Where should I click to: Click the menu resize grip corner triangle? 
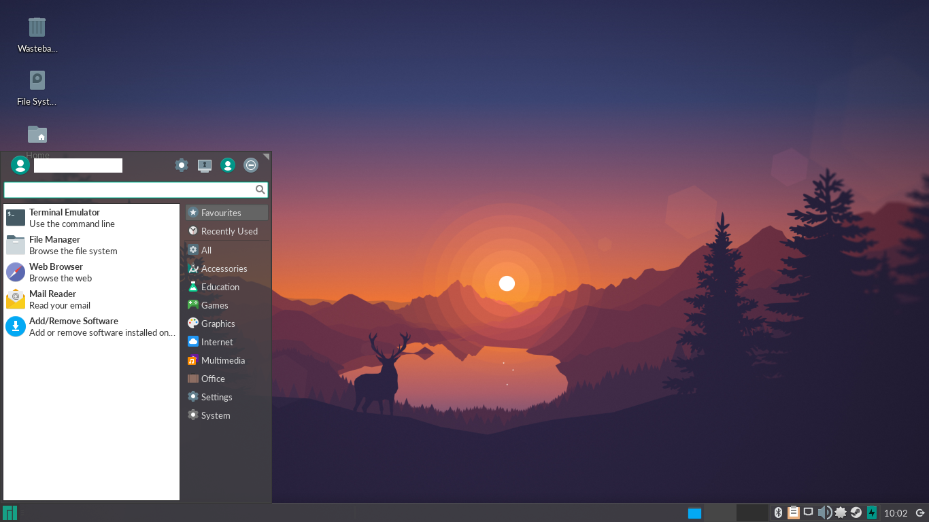[267, 156]
